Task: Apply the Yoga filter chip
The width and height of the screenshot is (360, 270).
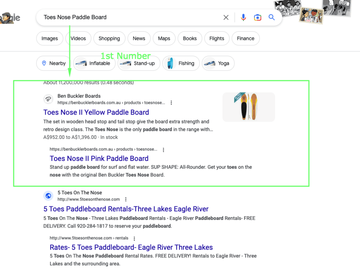Action: pyautogui.click(x=218, y=63)
